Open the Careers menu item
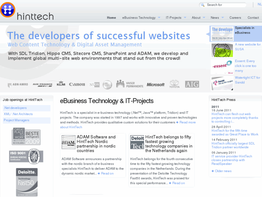This screenshot has width=262, height=197. click(x=235, y=18)
